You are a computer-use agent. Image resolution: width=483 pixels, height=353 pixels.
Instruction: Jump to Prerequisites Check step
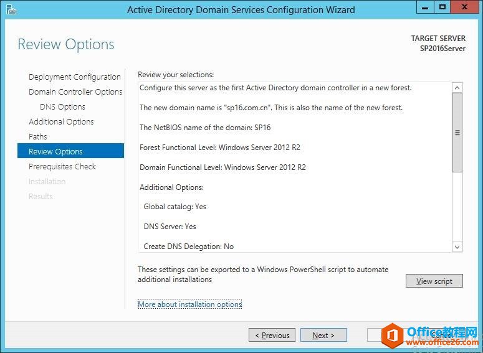(x=62, y=167)
